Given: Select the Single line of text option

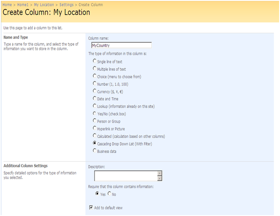Looking at the screenshot, I should (94, 61).
